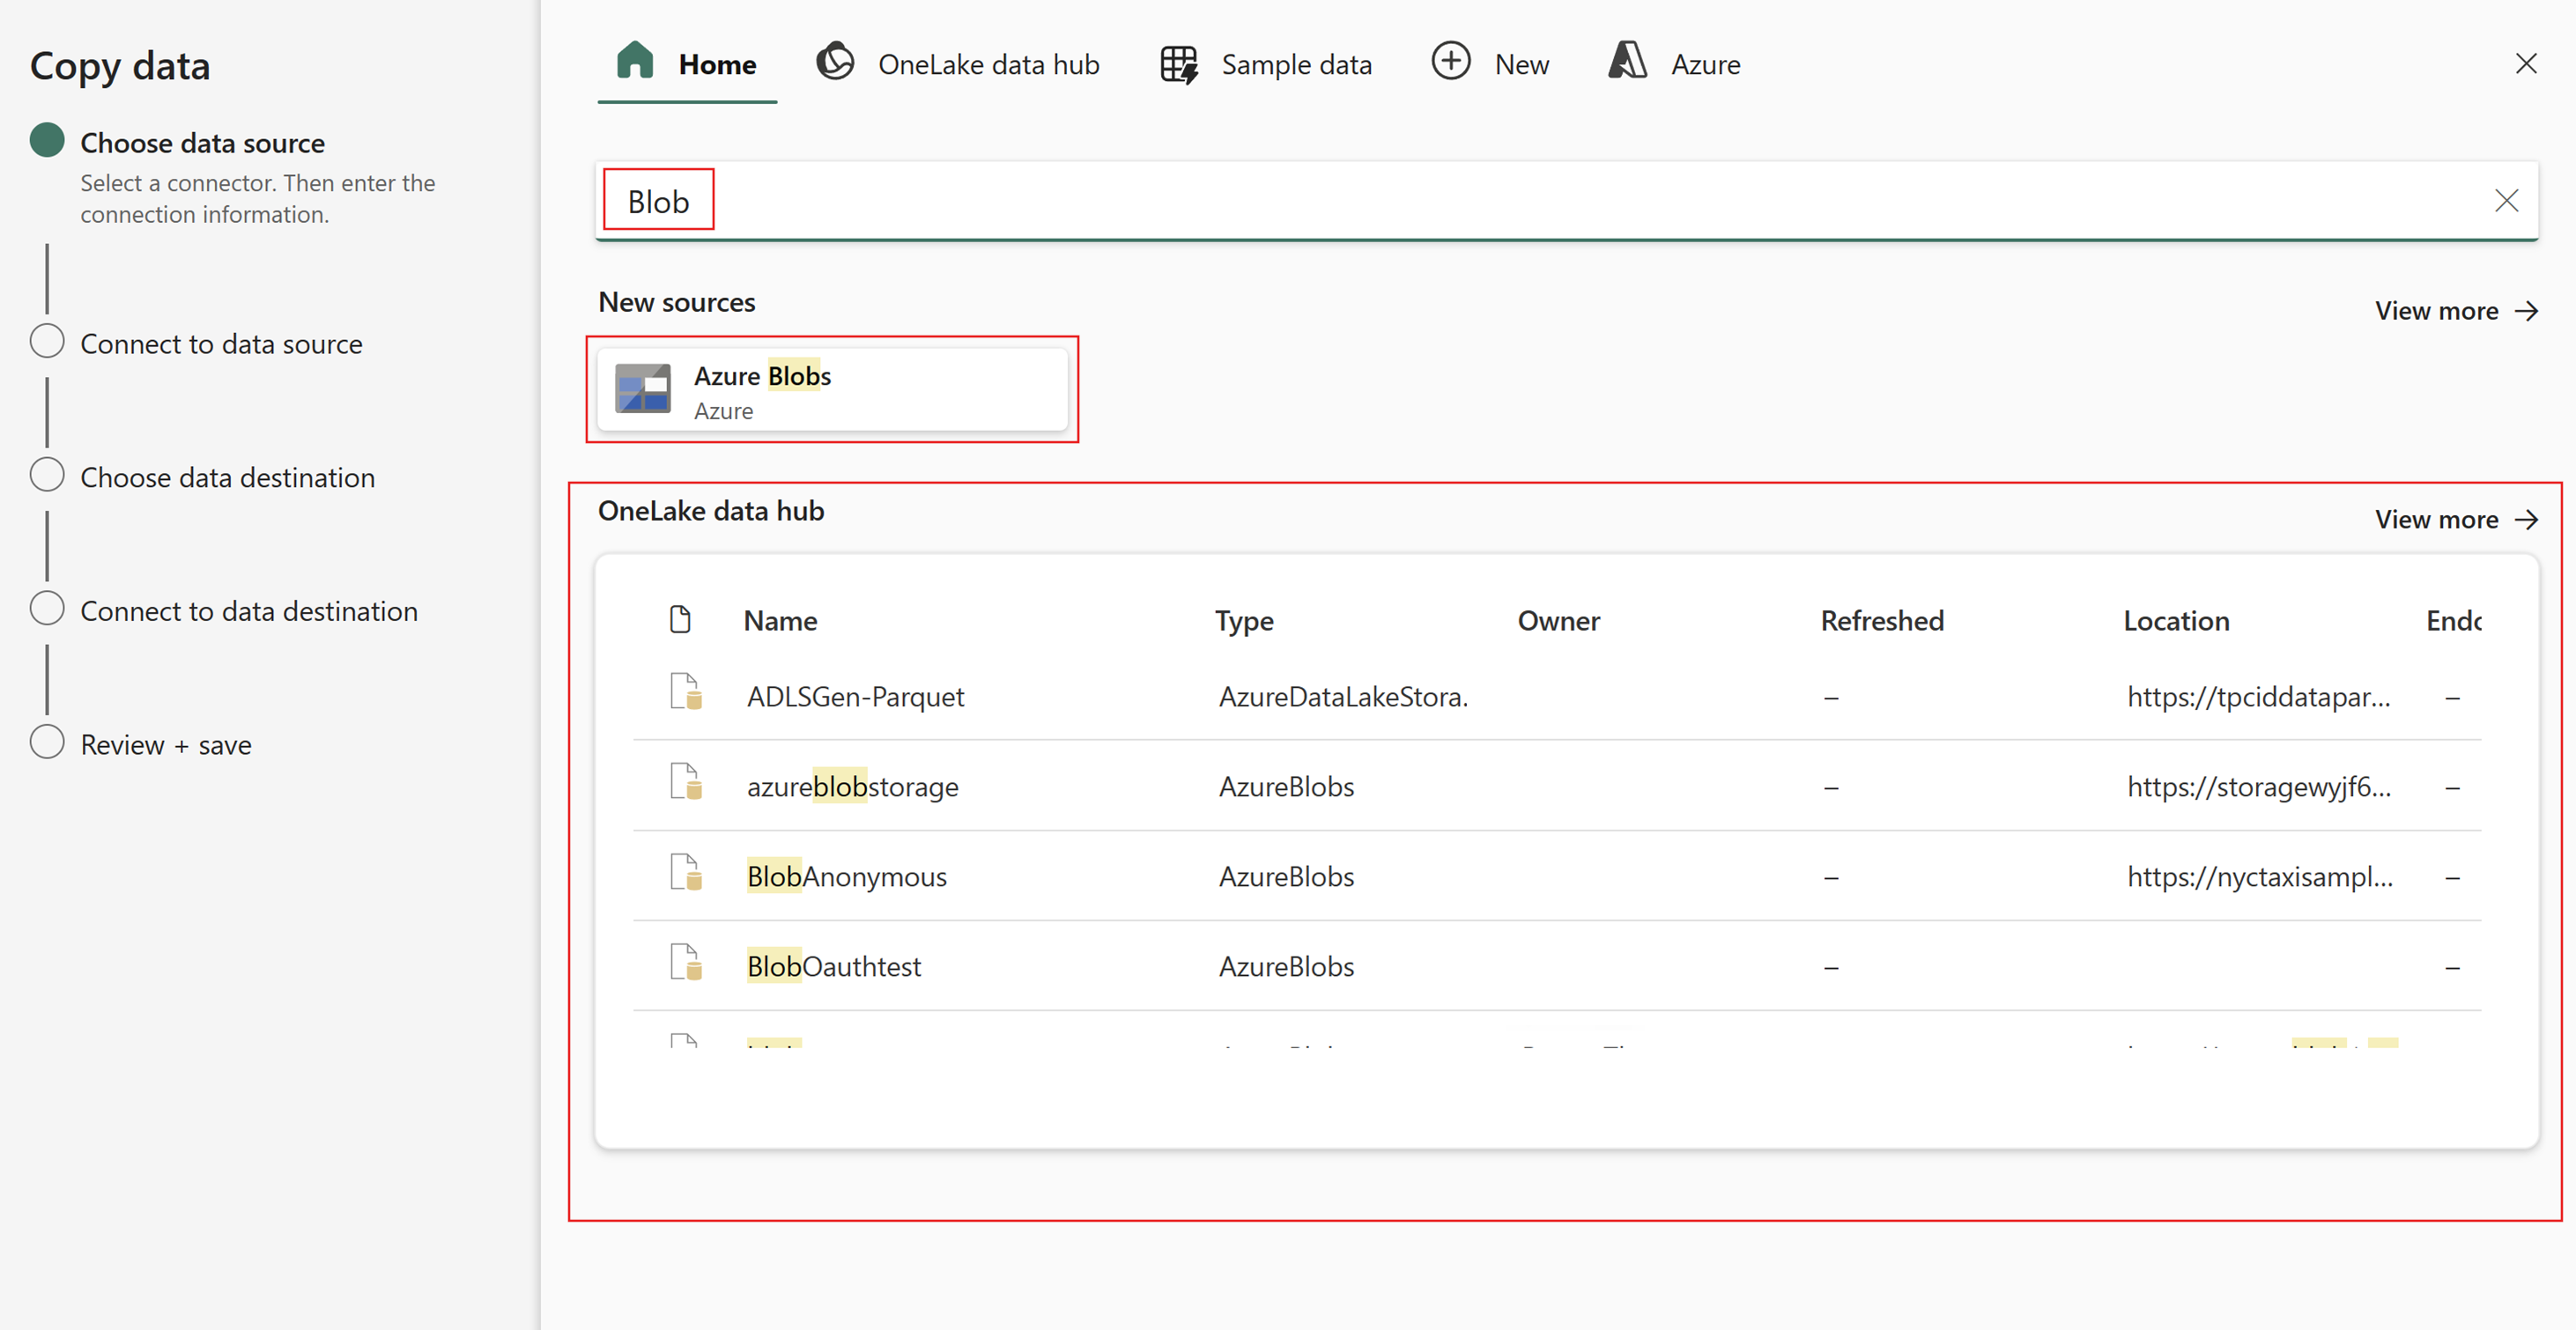Click the ADLSGen-Parquet file icon

685,692
